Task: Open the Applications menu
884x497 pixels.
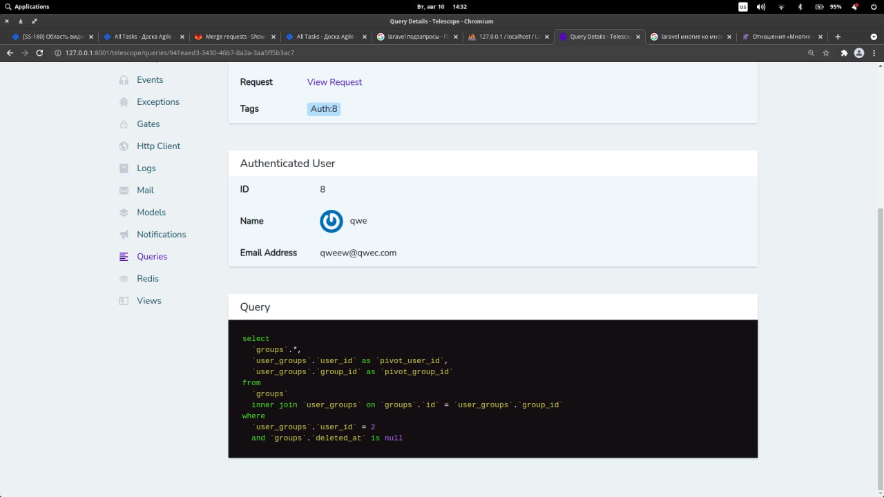Action: 27,7
